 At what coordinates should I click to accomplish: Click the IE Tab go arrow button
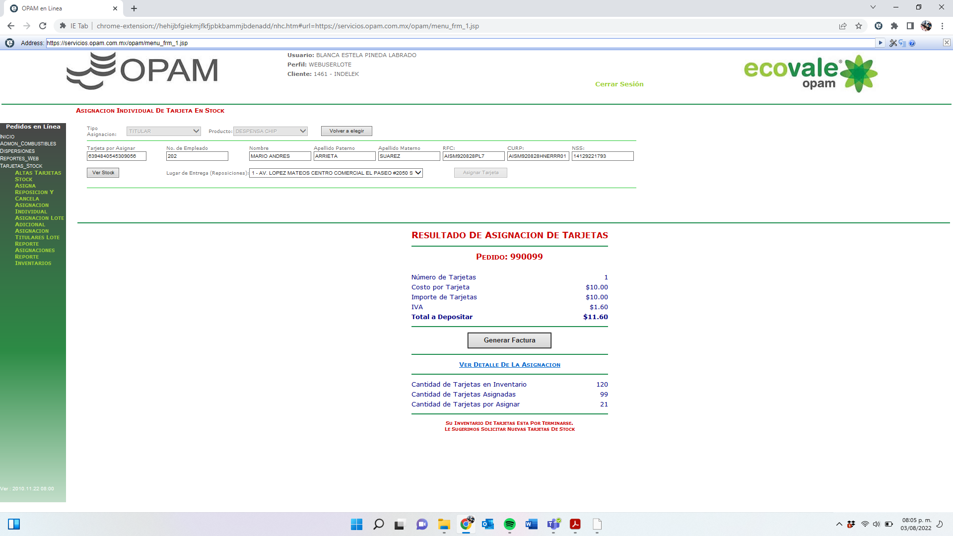tap(881, 43)
